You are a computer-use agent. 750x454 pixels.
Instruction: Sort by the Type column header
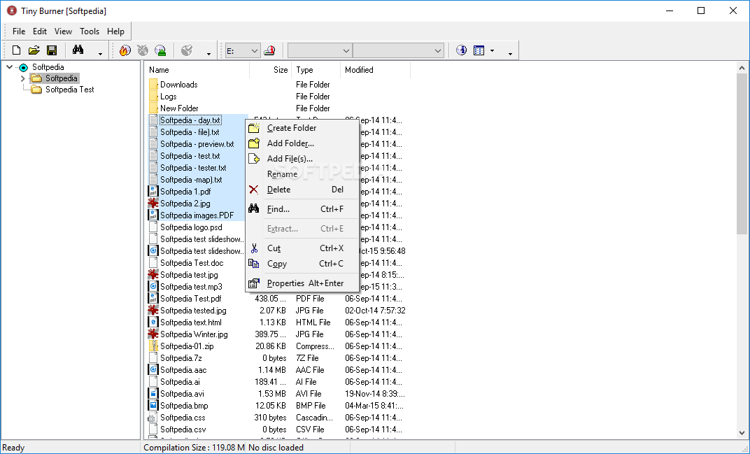[316, 70]
